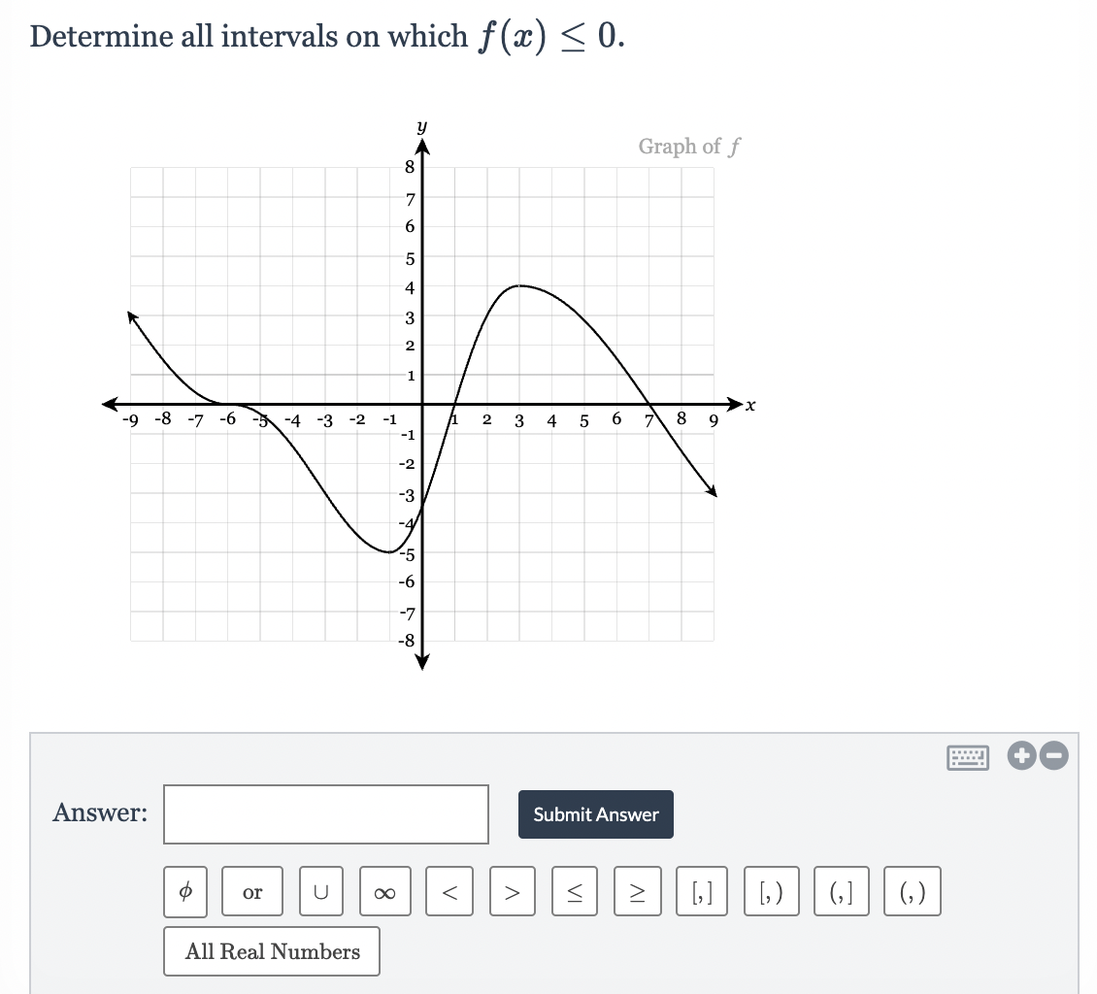Screen dimensions: 1097x994
Task: Insert the union symbol ∪
Action: pyautogui.click(x=320, y=891)
